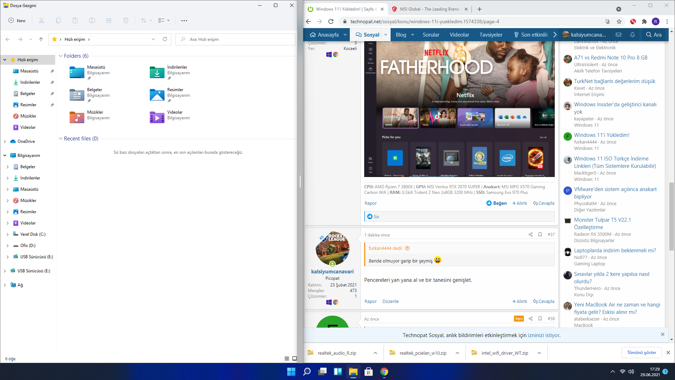Open the Chrome extensions puzzle icon
675x380 pixels.
coord(644,21)
